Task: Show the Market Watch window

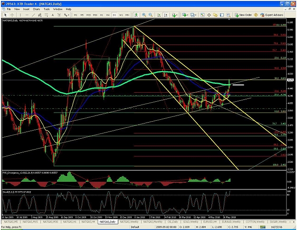Action: 202,15
